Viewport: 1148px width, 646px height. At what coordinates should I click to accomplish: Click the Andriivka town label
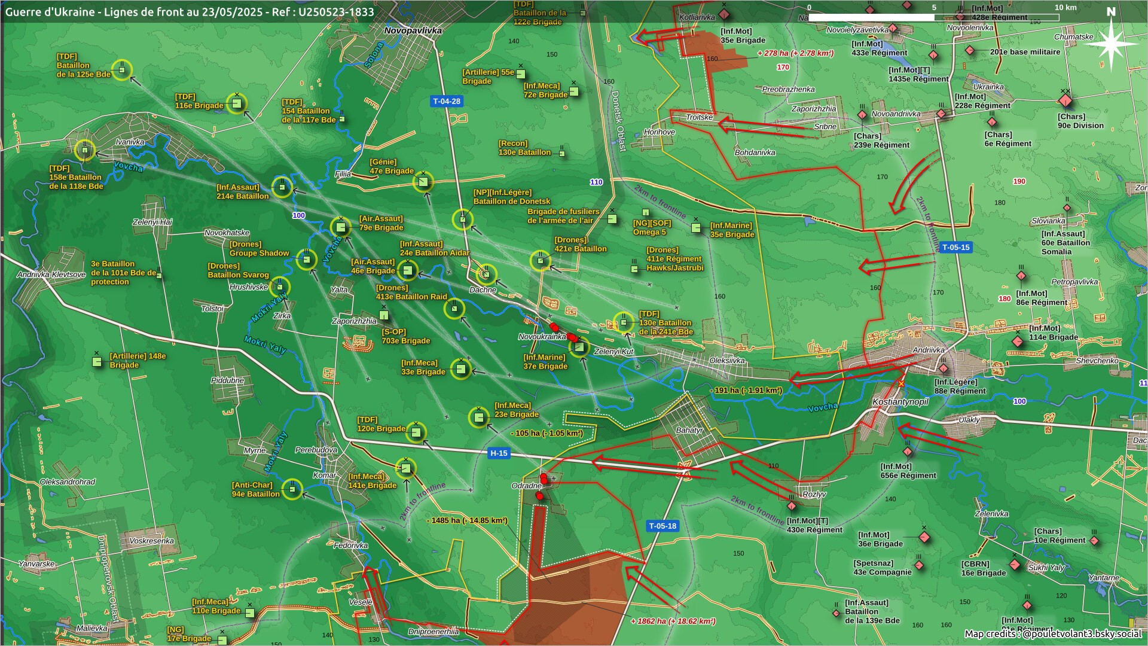[929, 350]
